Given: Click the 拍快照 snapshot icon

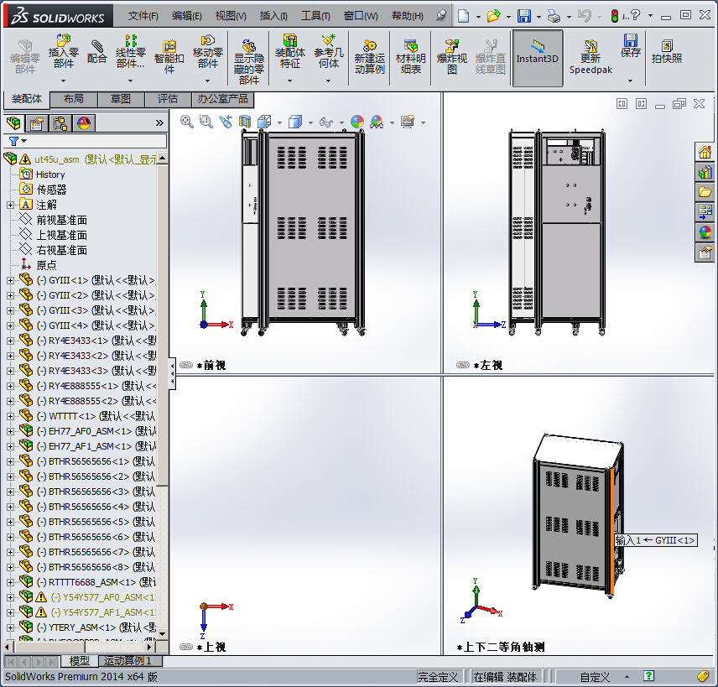Looking at the screenshot, I should (667, 51).
